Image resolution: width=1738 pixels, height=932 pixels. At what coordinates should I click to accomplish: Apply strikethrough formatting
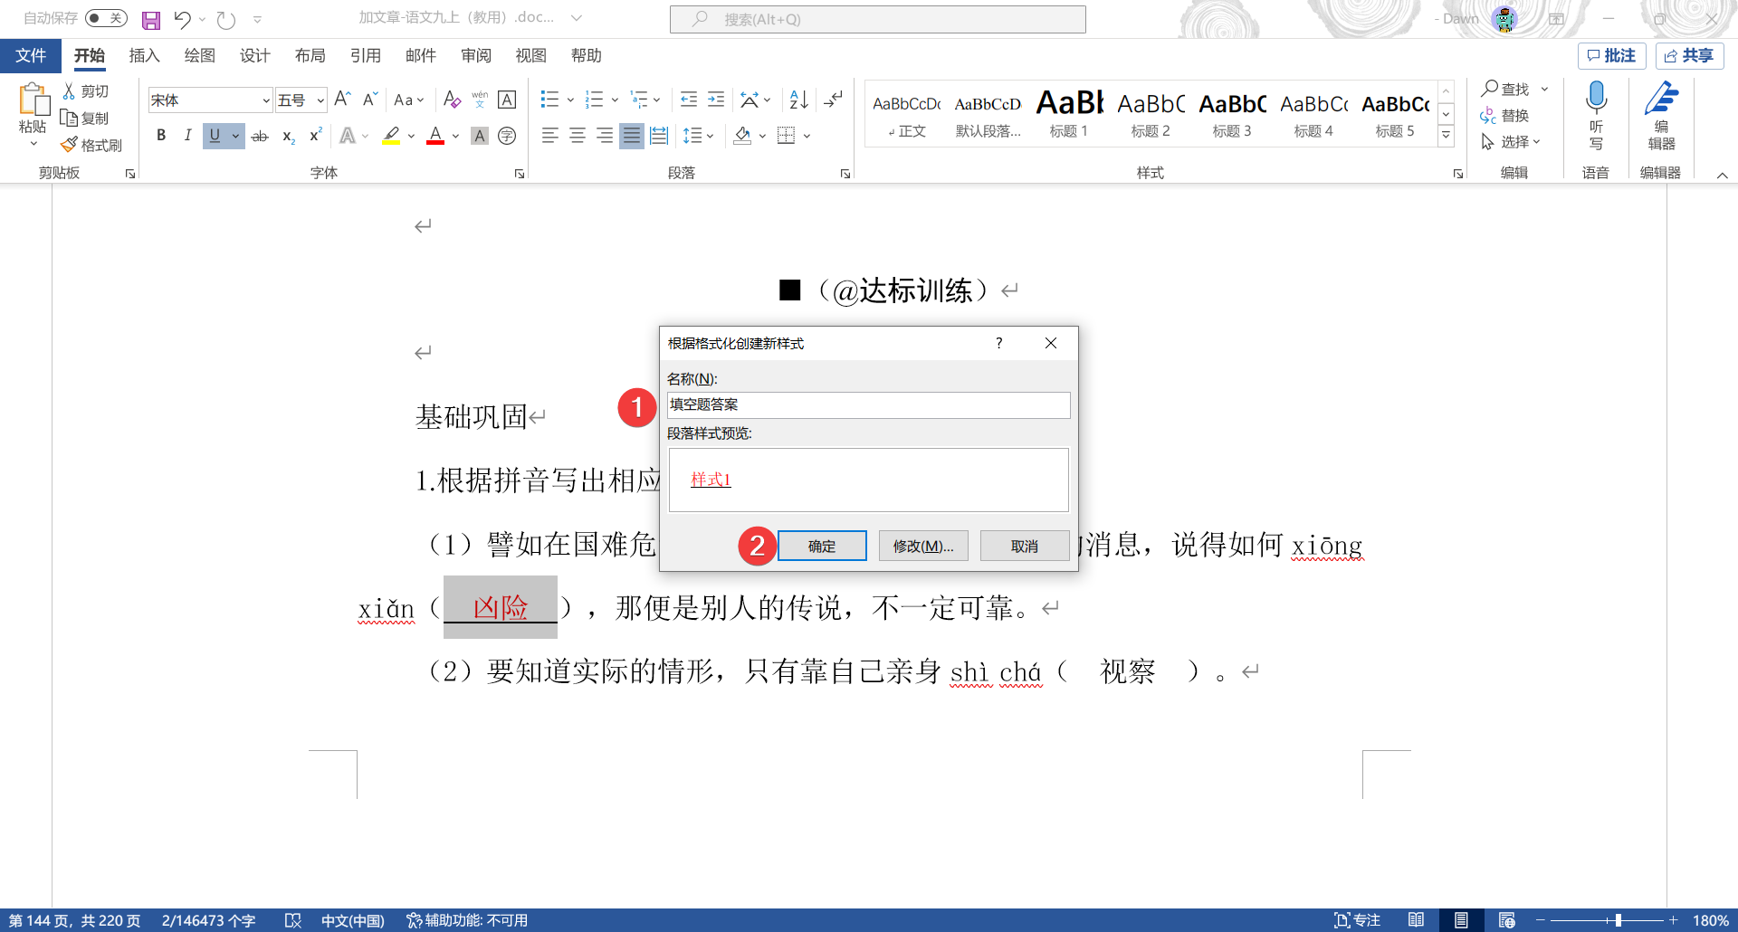(260, 136)
